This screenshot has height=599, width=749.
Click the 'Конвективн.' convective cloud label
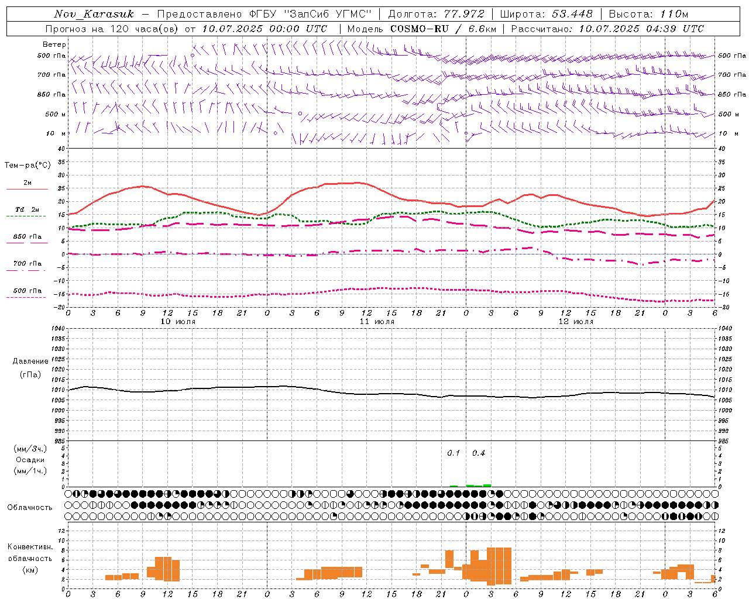[30, 547]
